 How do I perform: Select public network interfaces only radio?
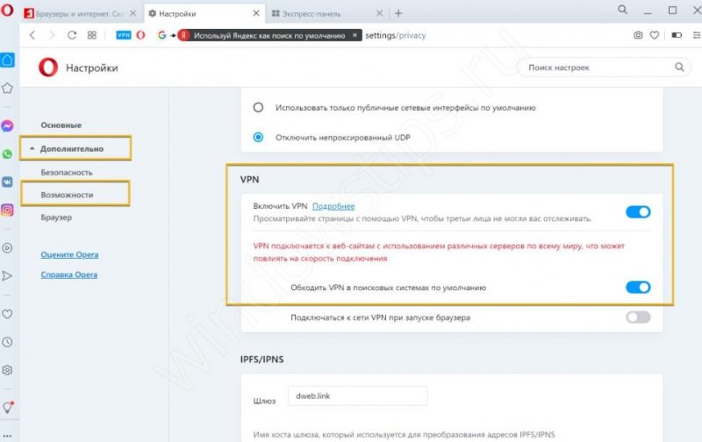258,107
